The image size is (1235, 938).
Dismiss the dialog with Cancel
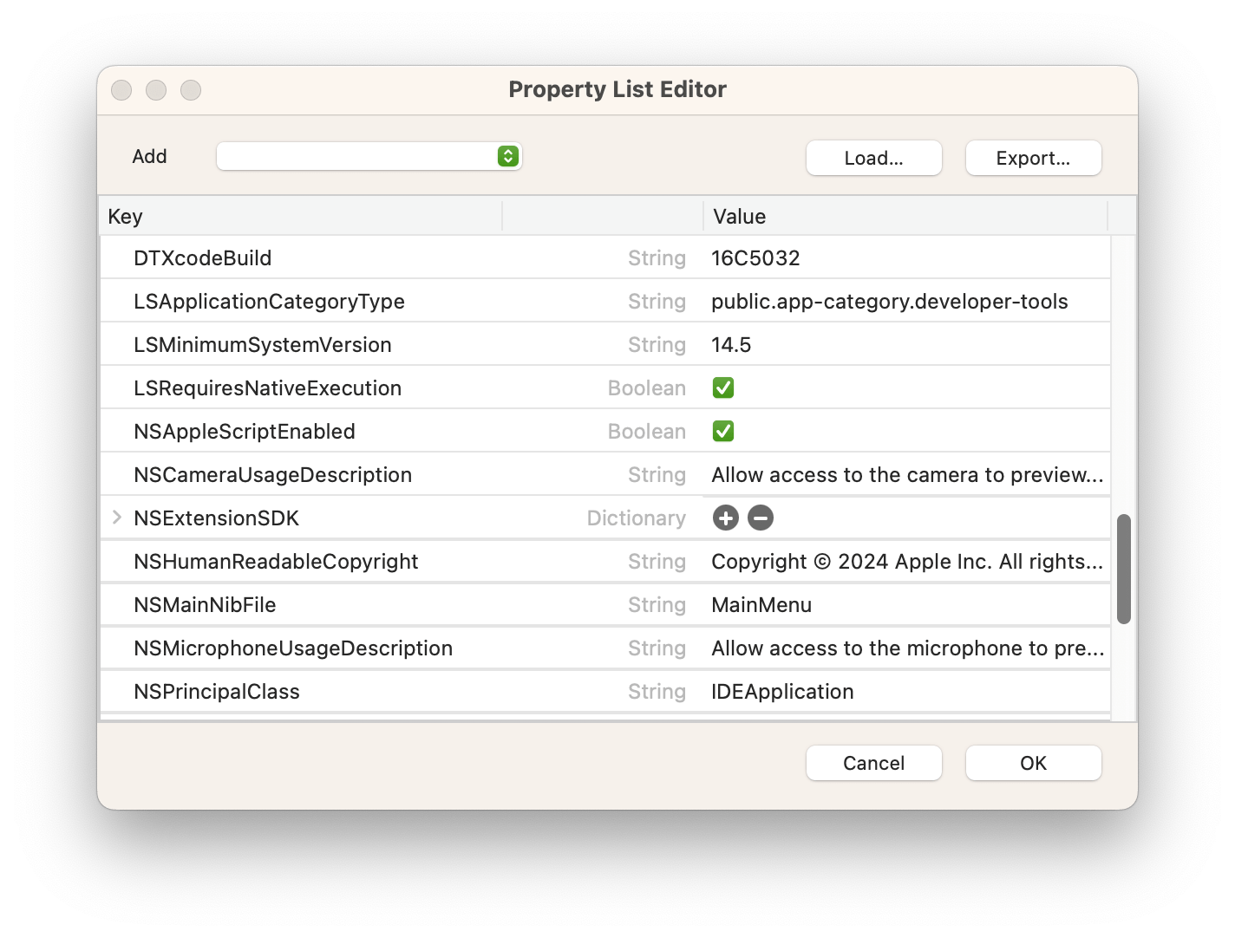[x=872, y=763]
